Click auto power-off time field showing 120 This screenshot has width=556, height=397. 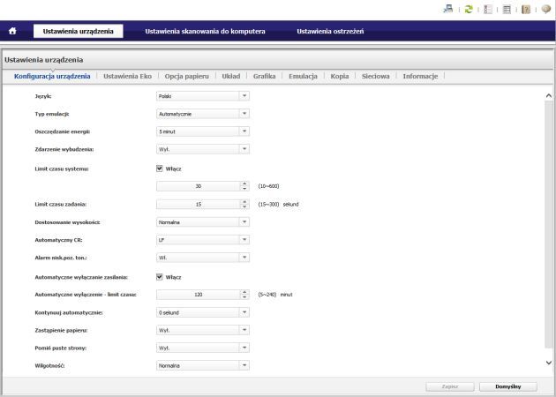tap(199, 295)
